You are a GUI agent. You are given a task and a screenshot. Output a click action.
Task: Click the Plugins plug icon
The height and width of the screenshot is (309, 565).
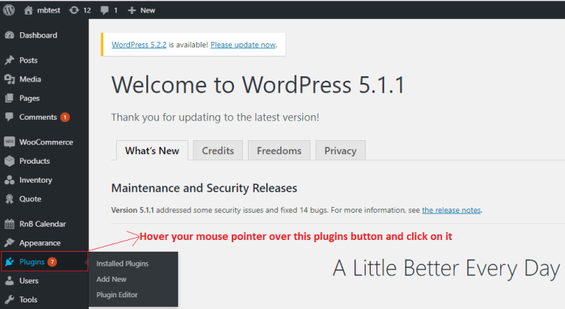(x=10, y=261)
